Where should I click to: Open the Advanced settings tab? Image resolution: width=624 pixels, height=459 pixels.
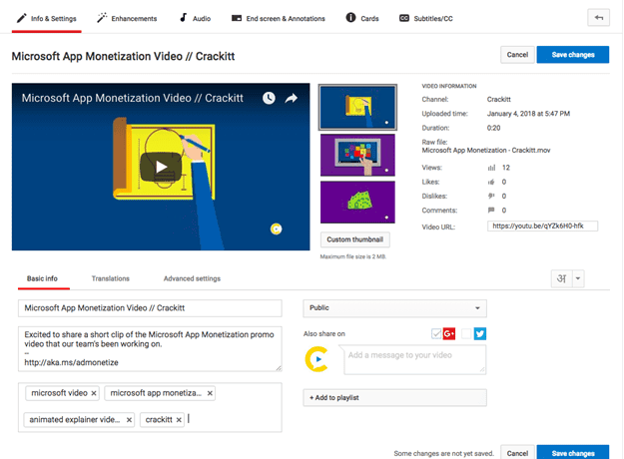click(192, 278)
